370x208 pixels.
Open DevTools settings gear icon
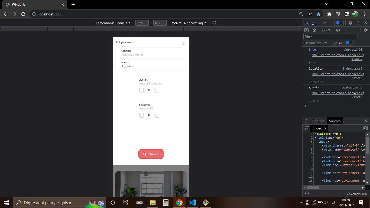[x=350, y=23]
